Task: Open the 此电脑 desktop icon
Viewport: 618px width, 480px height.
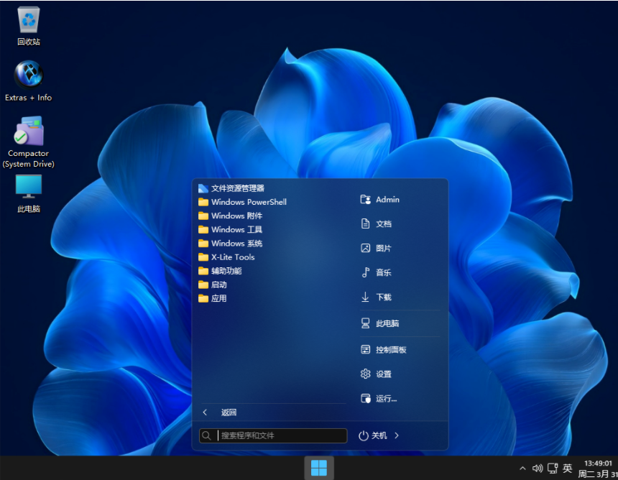Action: (x=28, y=193)
